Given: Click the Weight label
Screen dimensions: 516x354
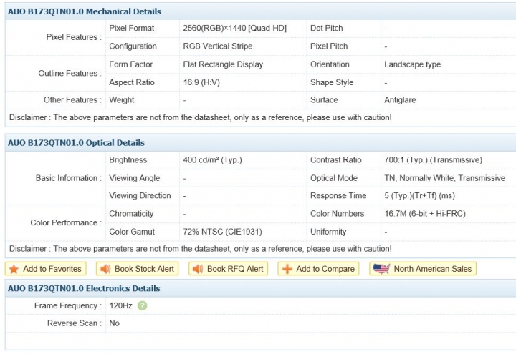Looking at the screenshot, I should tap(121, 100).
